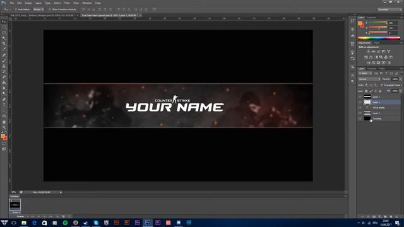Select the Brush tool
Image resolution: width=404 pixels, height=227 pixels.
(x=4, y=61)
